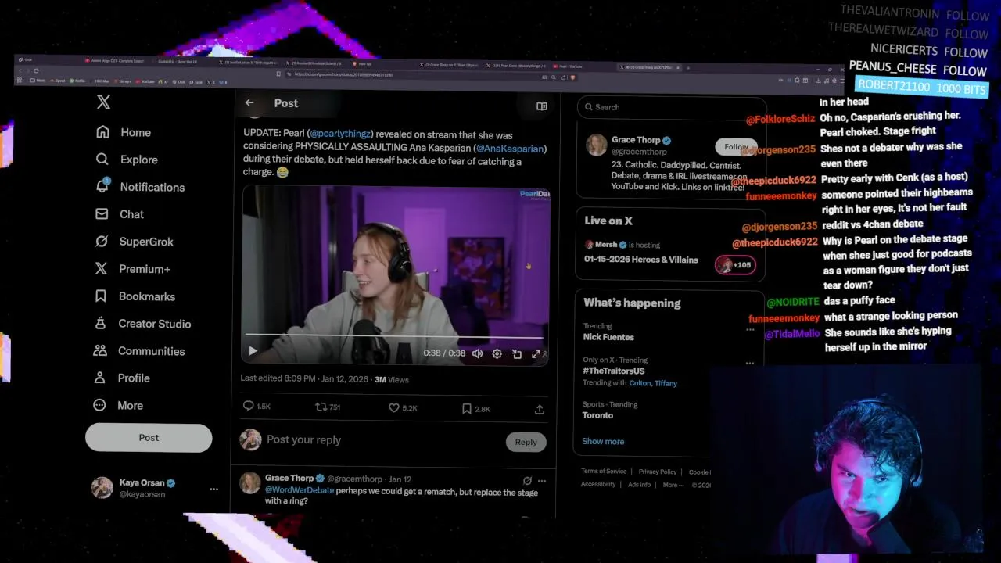Image resolution: width=1001 pixels, height=563 pixels.
Task: Open video settings gear
Action: tap(497, 353)
